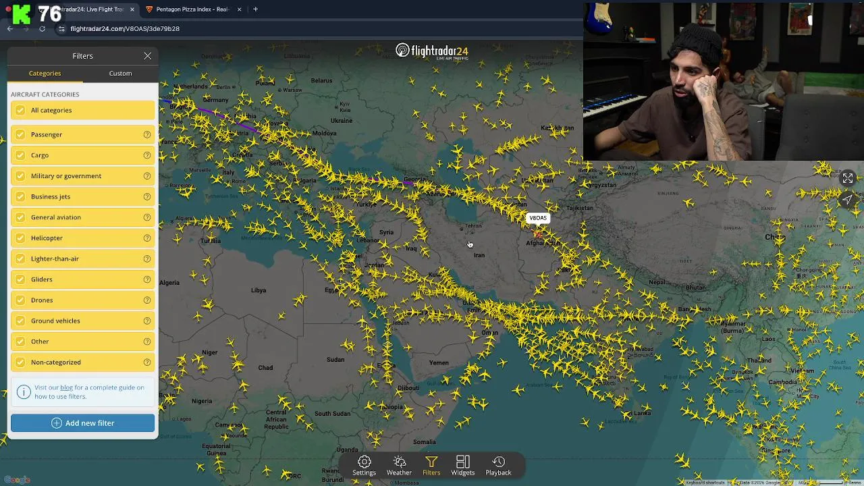Show help for Business jets

click(146, 196)
